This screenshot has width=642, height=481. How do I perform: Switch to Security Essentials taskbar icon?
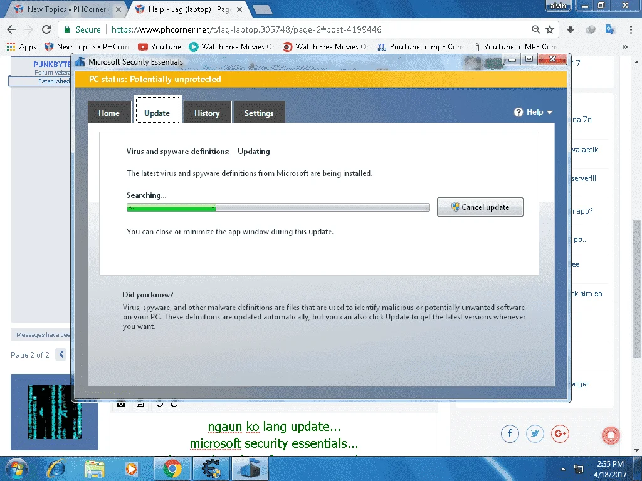250,468
